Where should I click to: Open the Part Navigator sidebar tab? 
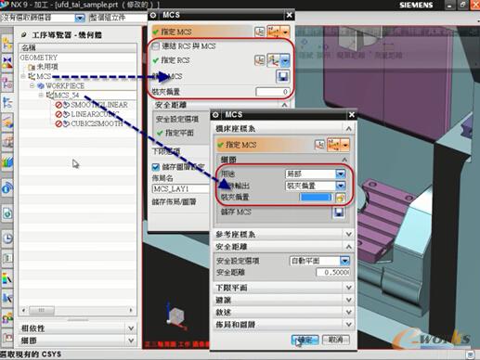pyautogui.click(x=6, y=83)
